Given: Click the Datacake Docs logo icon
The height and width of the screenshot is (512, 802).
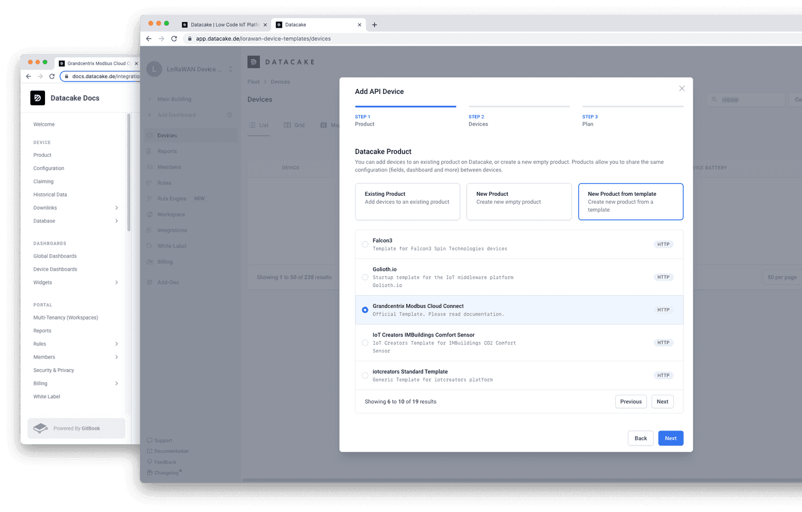Looking at the screenshot, I should click(38, 98).
